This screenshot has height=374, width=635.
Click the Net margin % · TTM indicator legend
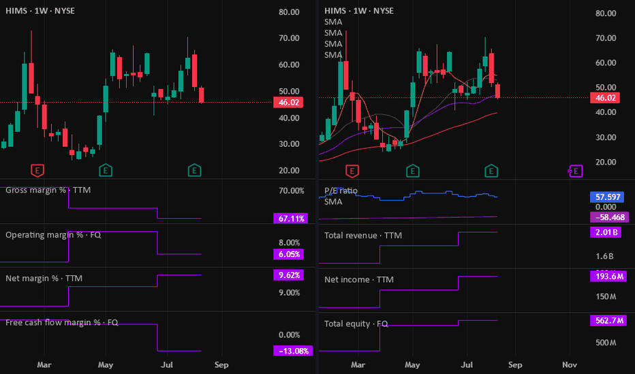[44, 278]
